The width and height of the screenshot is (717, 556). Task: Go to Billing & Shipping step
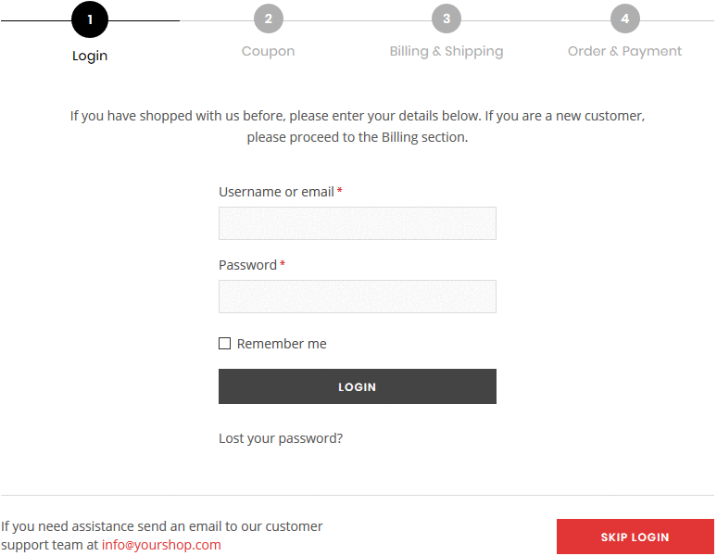[x=447, y=51]
